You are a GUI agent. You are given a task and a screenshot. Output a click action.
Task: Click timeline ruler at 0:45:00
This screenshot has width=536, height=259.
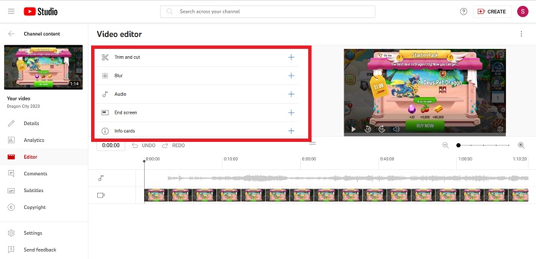pyautogui.click(x=387, y=159)
